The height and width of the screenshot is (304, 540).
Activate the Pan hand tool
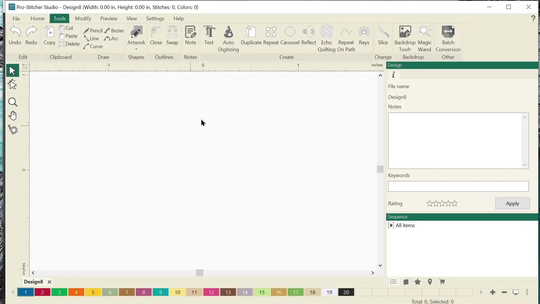click(13, 116)
